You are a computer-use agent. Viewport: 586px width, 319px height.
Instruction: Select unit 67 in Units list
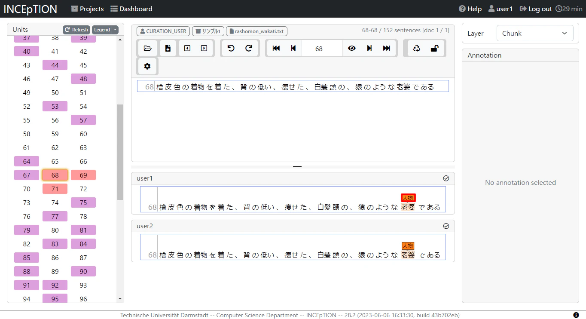[27, 175]
